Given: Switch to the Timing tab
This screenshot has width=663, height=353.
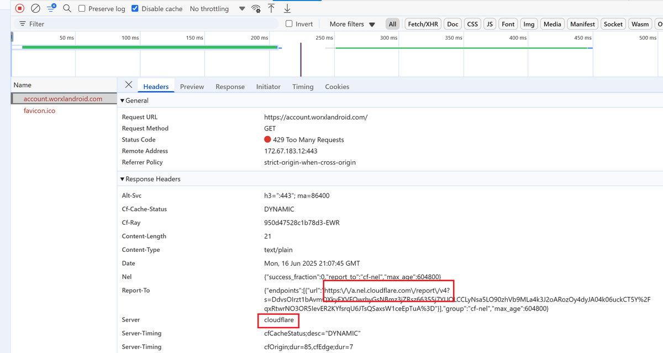Looking at the screenshot, I should pos(302,87).
